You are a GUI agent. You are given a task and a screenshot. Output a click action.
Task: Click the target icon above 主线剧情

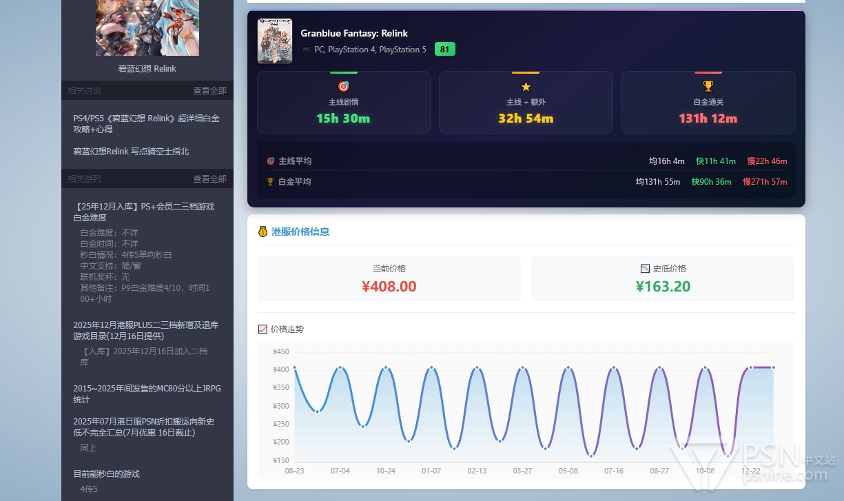click(x=344, y=86)
